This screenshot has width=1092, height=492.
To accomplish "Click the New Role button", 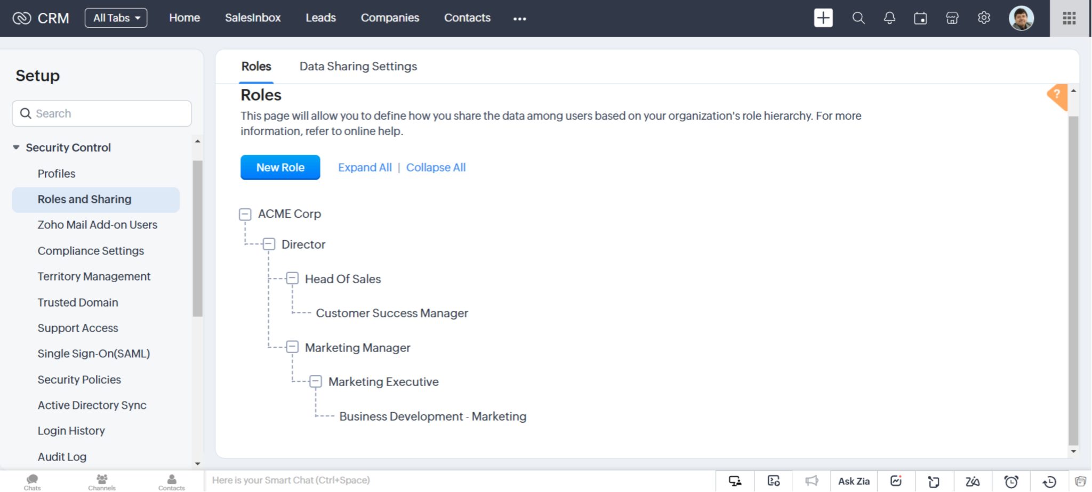I will [x=280, y=167].
